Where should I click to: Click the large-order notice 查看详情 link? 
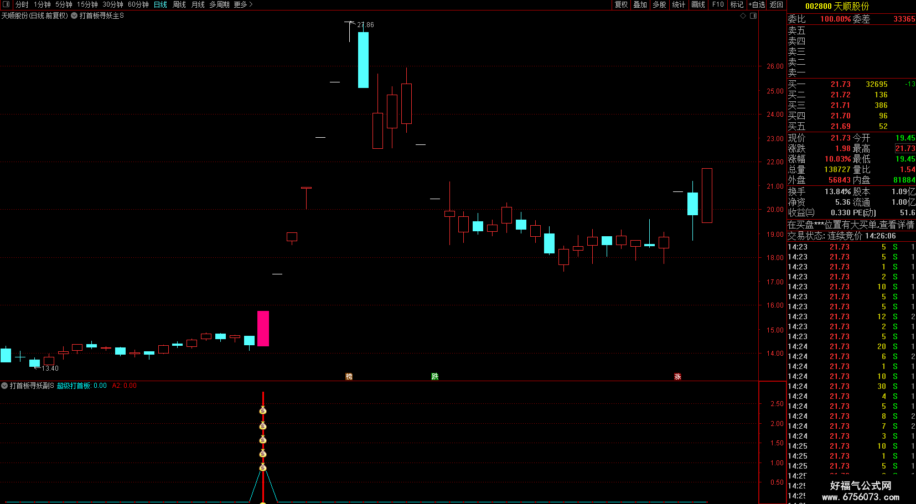(x=897, y=225)
